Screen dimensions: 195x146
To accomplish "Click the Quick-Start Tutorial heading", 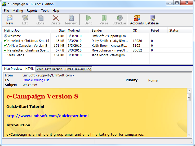I will 25,106.
